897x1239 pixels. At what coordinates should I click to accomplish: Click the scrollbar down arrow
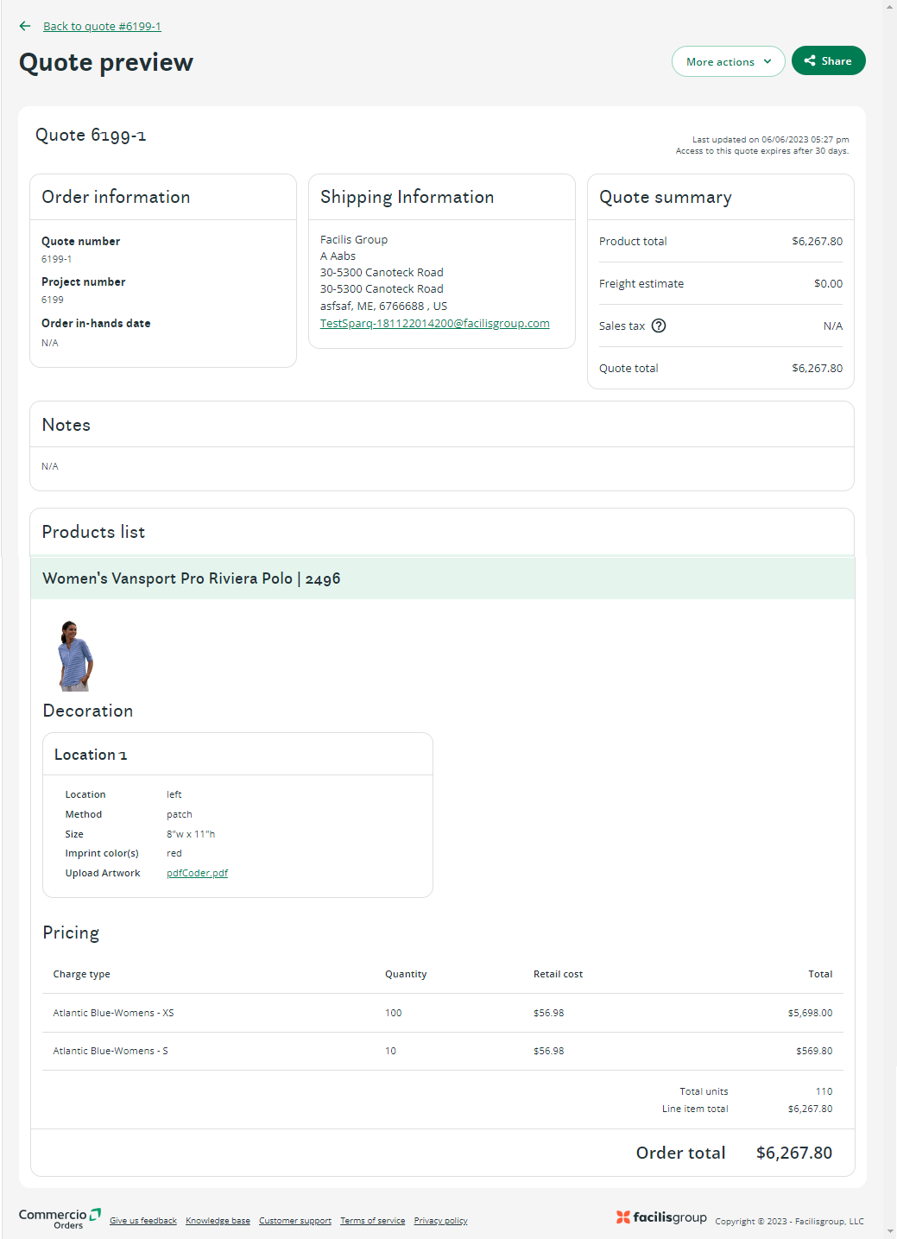click(890, 1232)
